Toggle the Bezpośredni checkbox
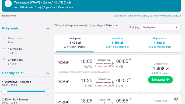 point(4,38)
